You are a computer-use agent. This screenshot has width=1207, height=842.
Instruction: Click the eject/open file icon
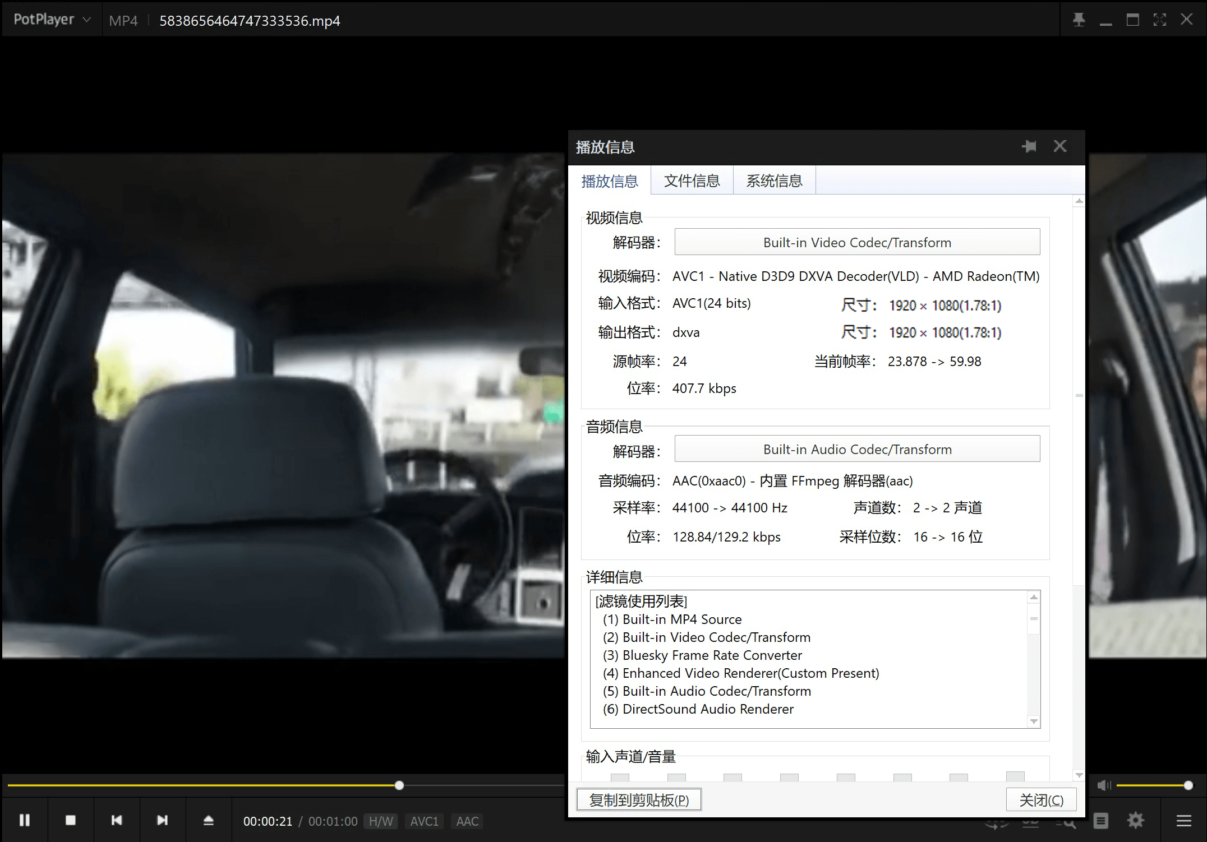pos(208,820)
